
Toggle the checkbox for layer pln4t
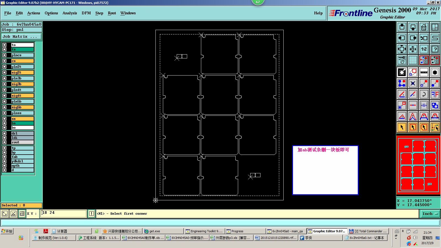pyautogui.click(x=4, y=90)
